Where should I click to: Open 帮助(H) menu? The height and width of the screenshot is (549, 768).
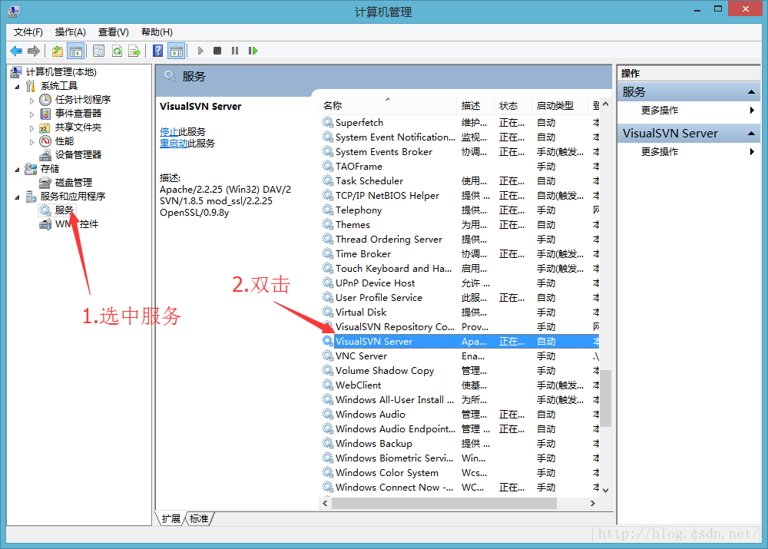pos(157,32)
